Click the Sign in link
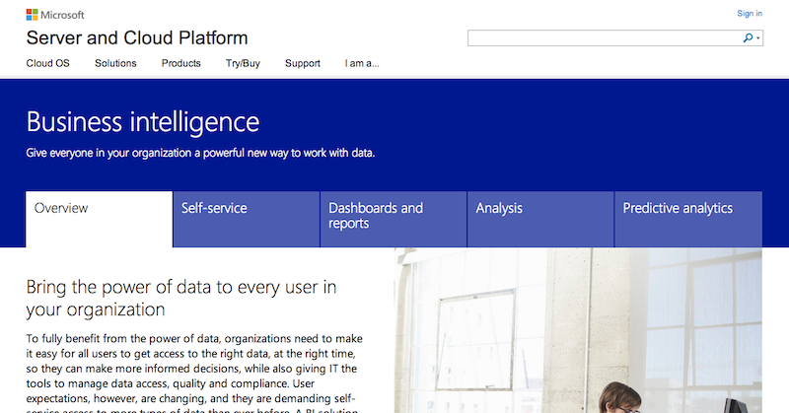This screenshot has width=789, height=413. tap(750, 14)
